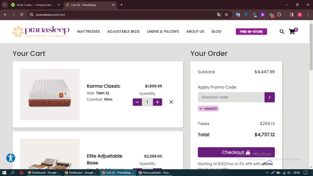Image resolution: width=313 pixels, height=176 pixels.
Task: Click the $4,447.99 subtotal value
Action: click(x=265, y=72)
